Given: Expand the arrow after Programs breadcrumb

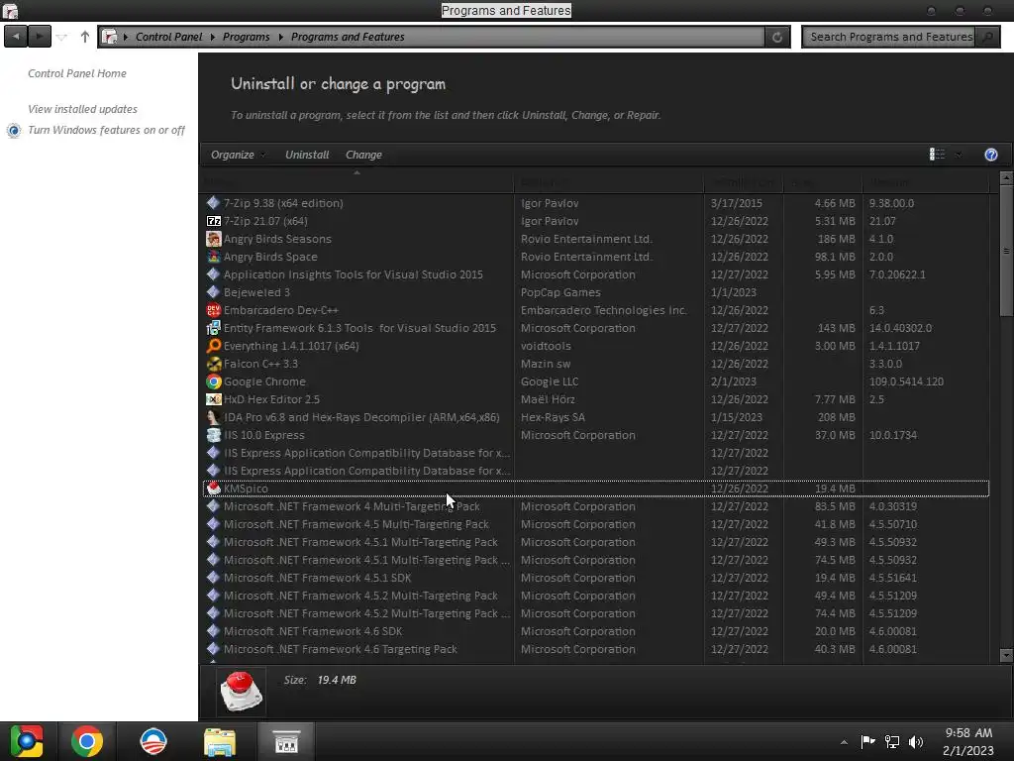Looking at the screenshot, I should coord(280,37).
